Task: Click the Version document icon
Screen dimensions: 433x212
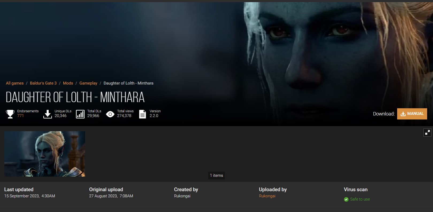Action: 143,114
